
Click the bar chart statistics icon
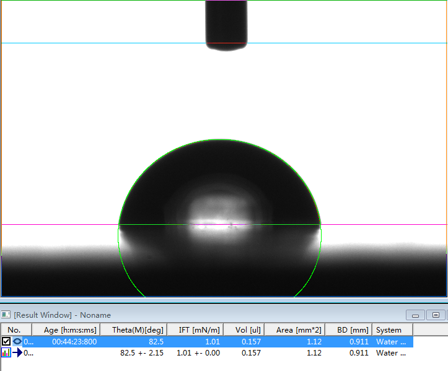pos(6,353)
